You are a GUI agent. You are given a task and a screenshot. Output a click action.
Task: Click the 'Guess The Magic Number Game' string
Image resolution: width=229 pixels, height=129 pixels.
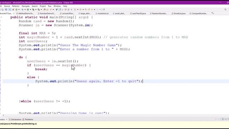pos(88,45)
